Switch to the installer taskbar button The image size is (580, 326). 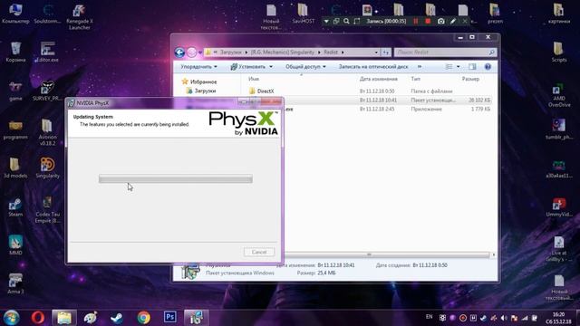pyautogui.click(x=197, y=318)
